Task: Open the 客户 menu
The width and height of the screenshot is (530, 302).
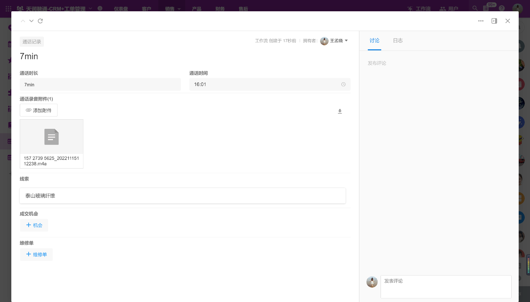Action: [146, 9]
